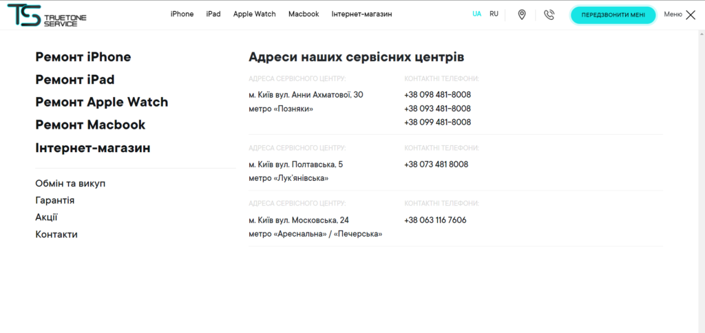Click метро «Ареснальна» / «Печерська» text

pos(315,234)
